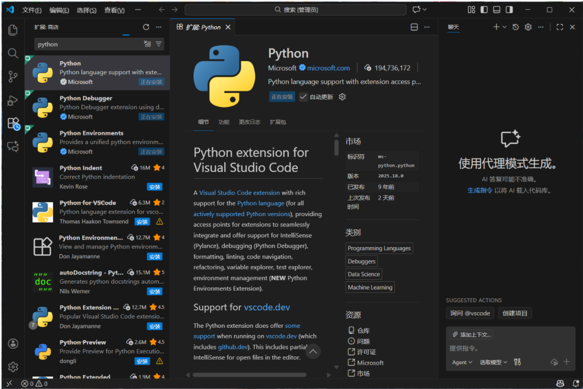Open the Run and Debug view
The width and height of the screenshot is (583, 389).
pyautogui.click(x=13, y=100)
